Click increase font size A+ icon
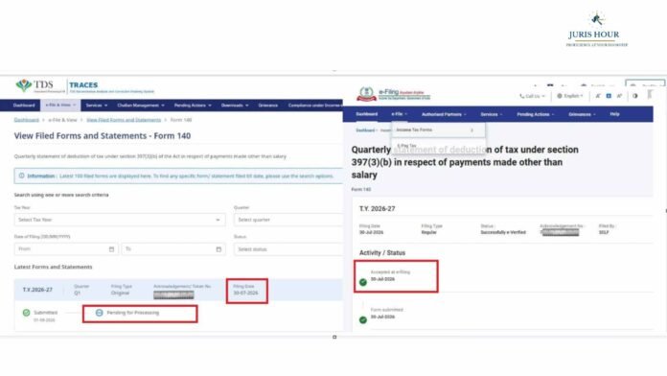Screen dimensions: 667x376 tap(619, 96)
